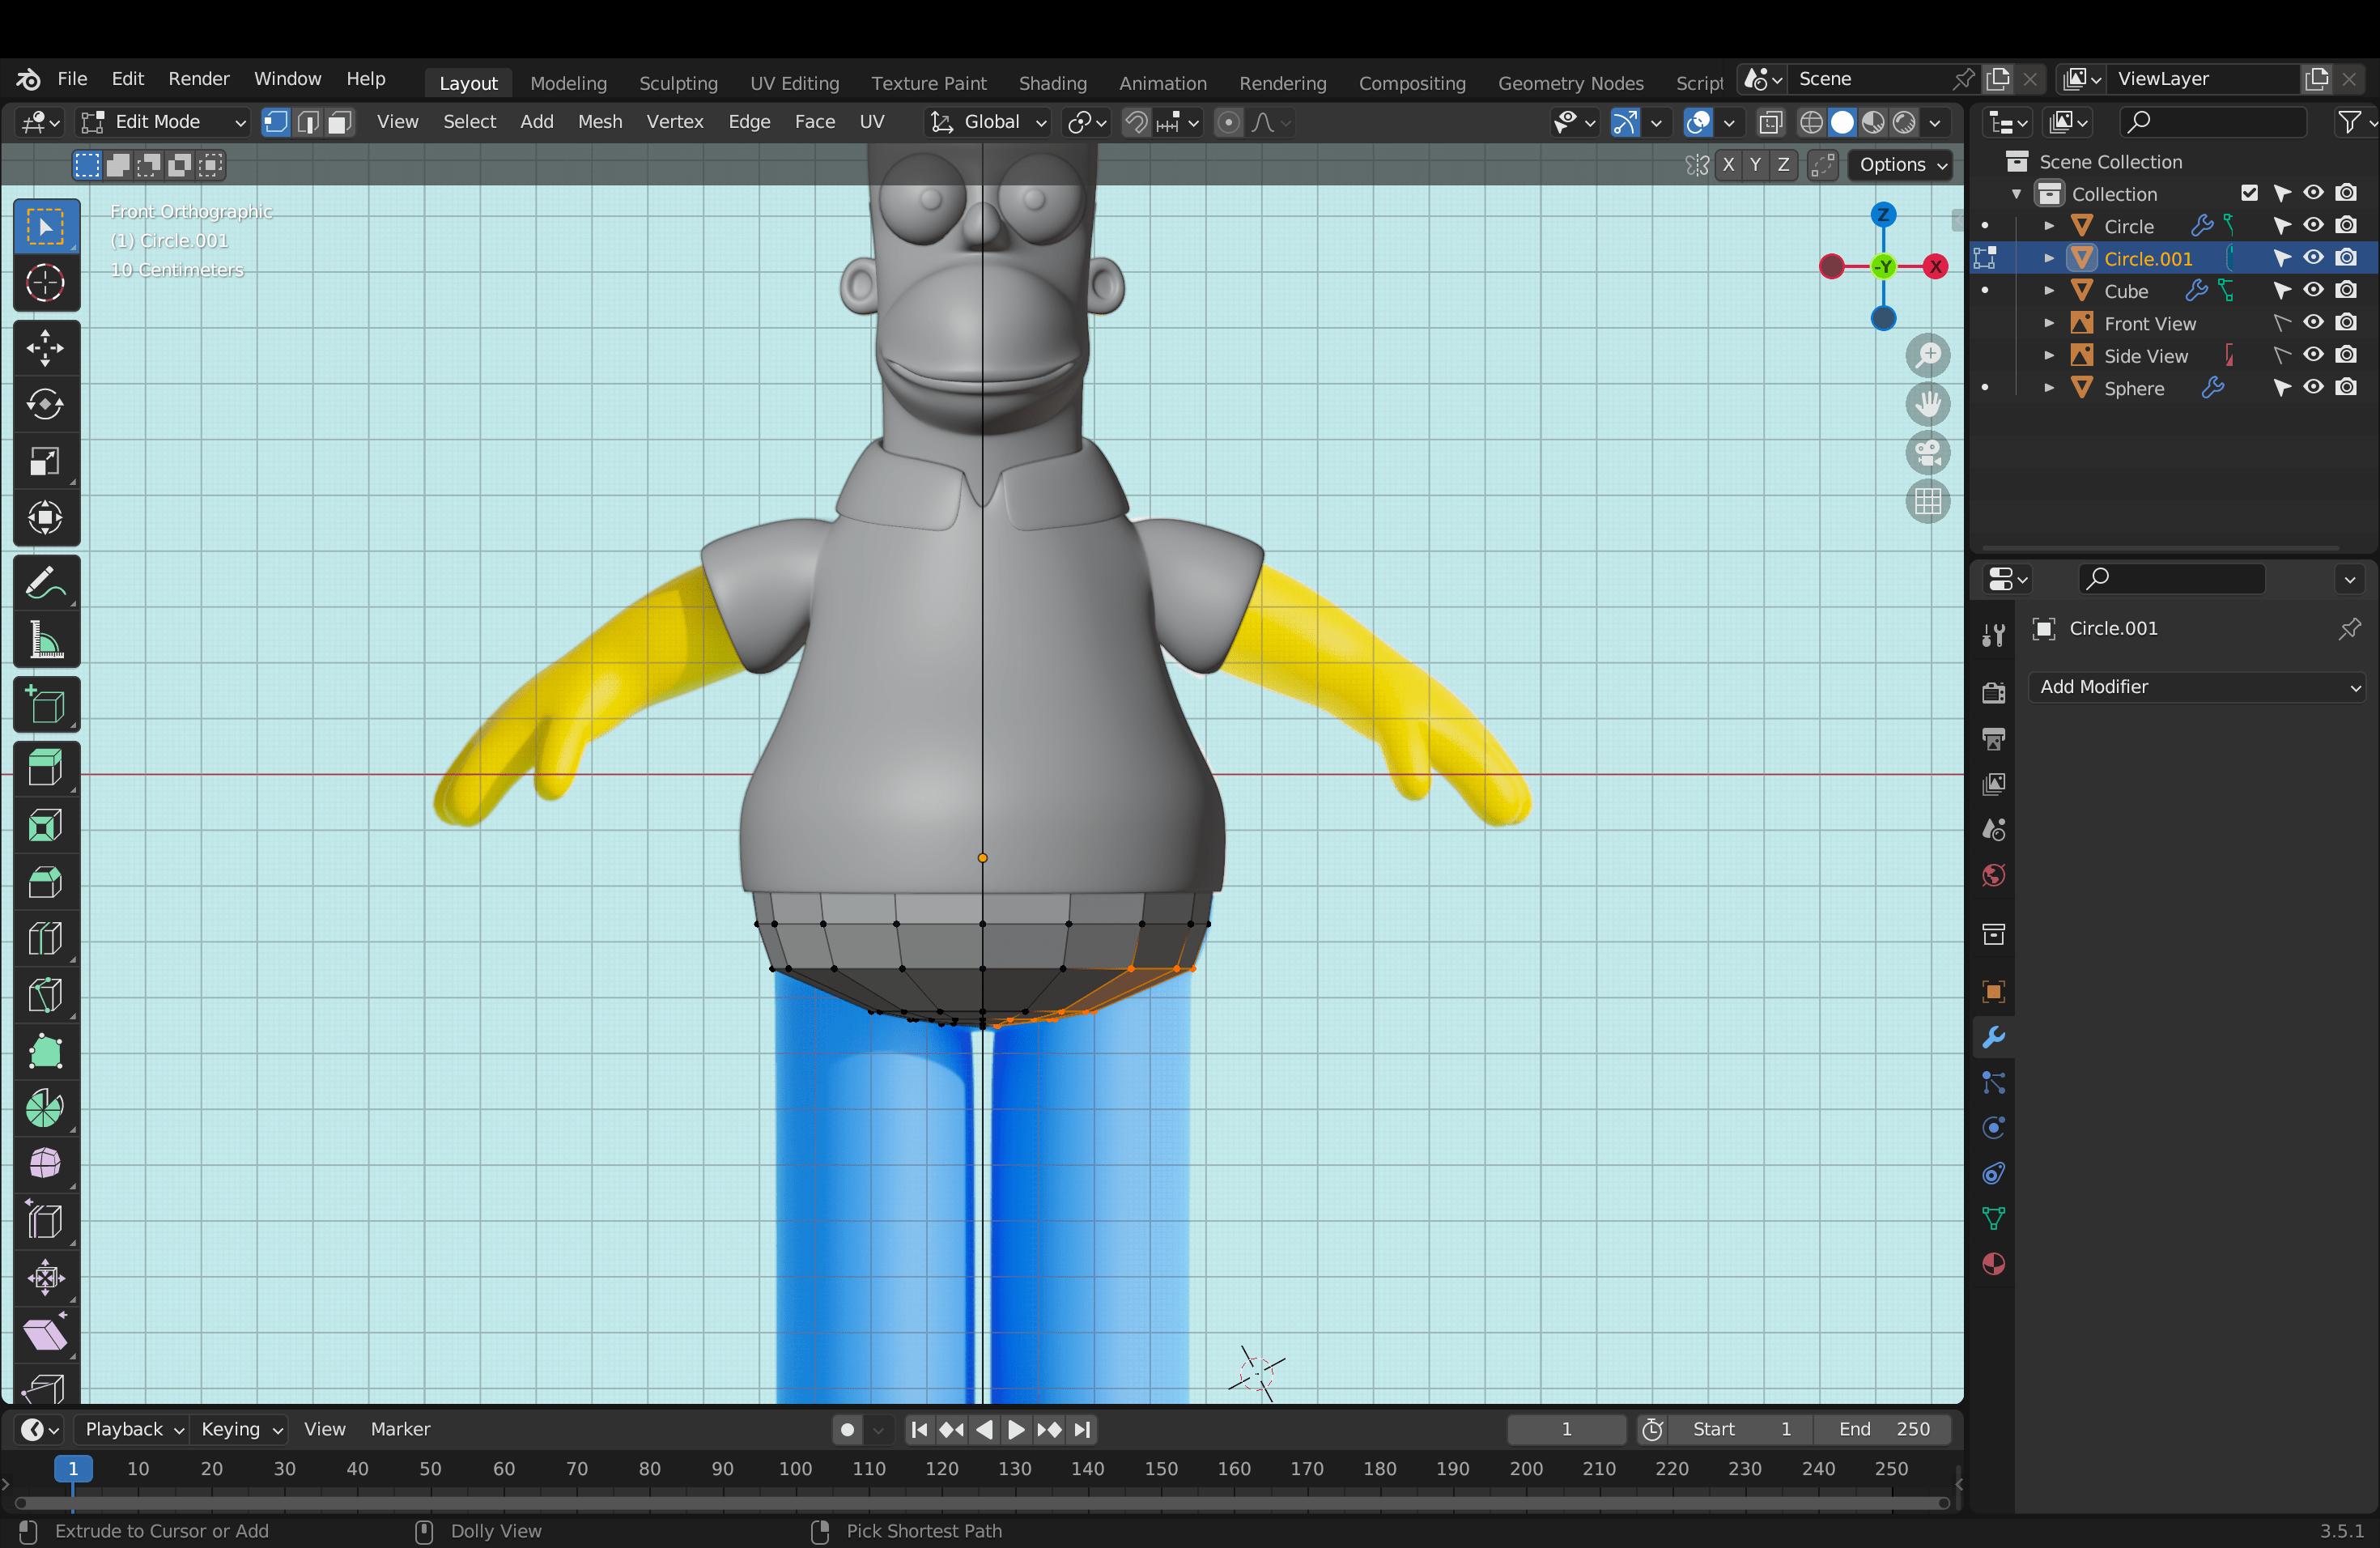Click the current frame number field

tap(1566, 1429)
